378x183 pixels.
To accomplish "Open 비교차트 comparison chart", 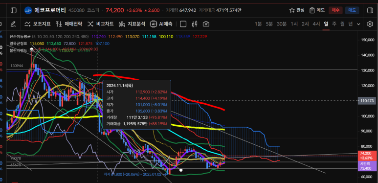I will 101,24.
